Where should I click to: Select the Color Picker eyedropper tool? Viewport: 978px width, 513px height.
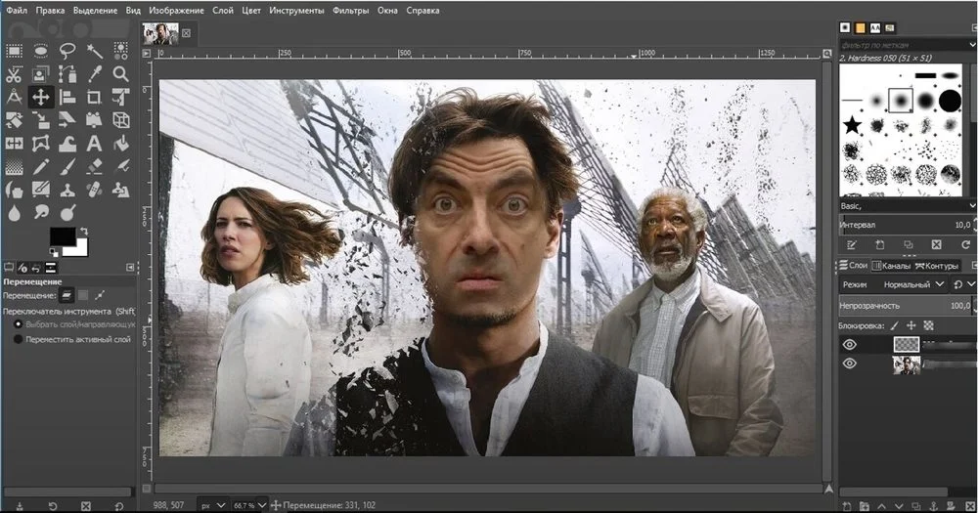click(x=95, y=73)
